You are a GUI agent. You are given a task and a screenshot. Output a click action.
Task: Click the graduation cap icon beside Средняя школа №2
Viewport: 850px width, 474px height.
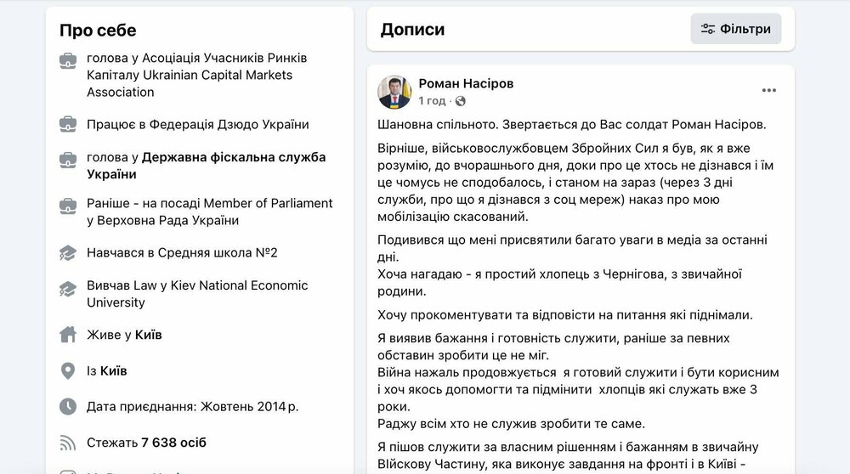click(x=68, y=253)
